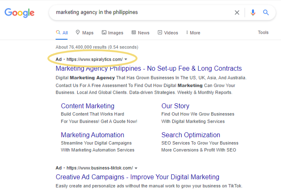The image size is (281, 191).
Task: Open the Marketing Automation sitelink
Action: pos(92,135)
